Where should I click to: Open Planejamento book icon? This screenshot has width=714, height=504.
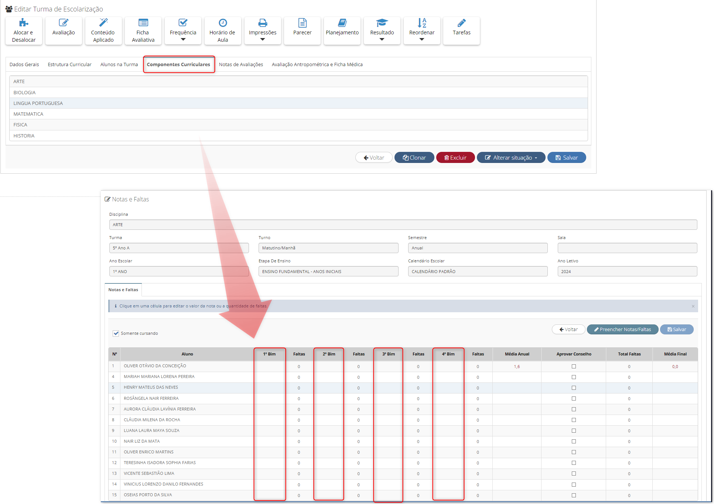tap(342, 23)
